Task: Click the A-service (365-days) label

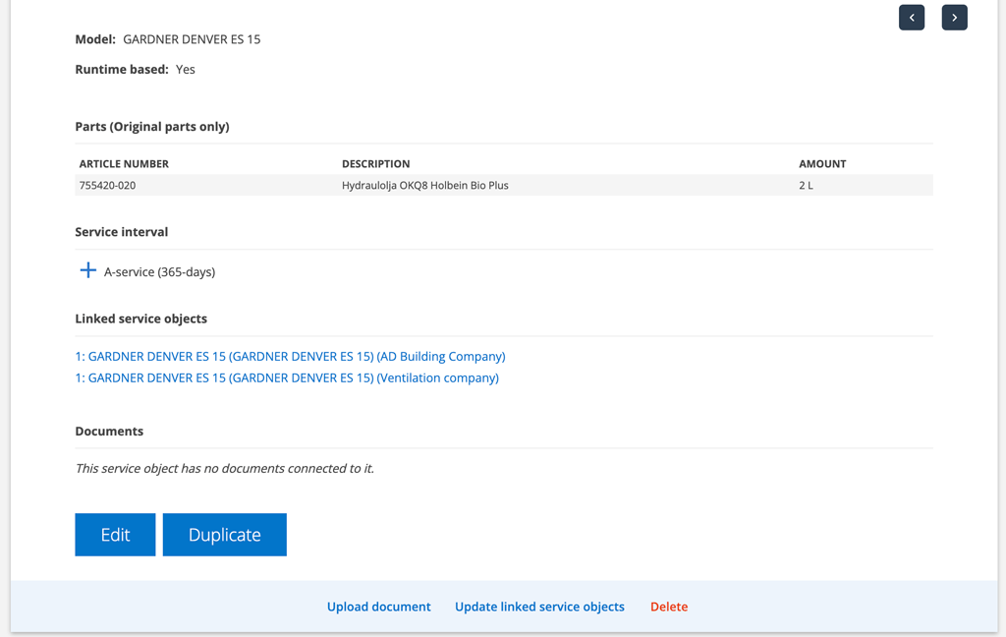Action: coord(160,272)
